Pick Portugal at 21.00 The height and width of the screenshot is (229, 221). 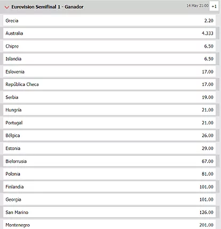109,123
